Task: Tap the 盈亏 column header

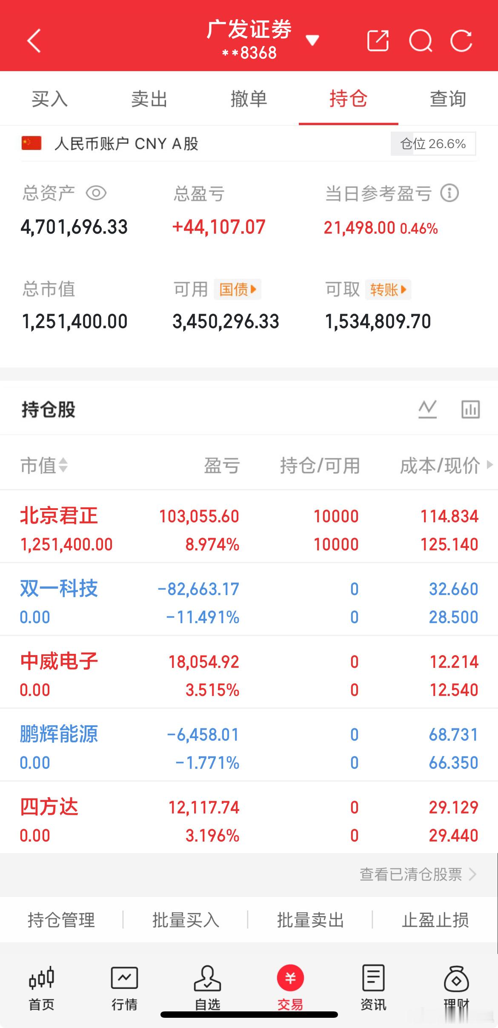Action: tap(222, 465)
